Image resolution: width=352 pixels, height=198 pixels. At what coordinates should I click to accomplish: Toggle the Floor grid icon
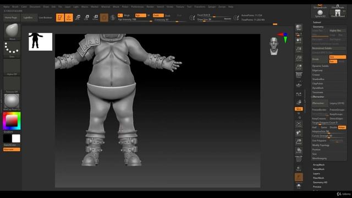point(299,85)
